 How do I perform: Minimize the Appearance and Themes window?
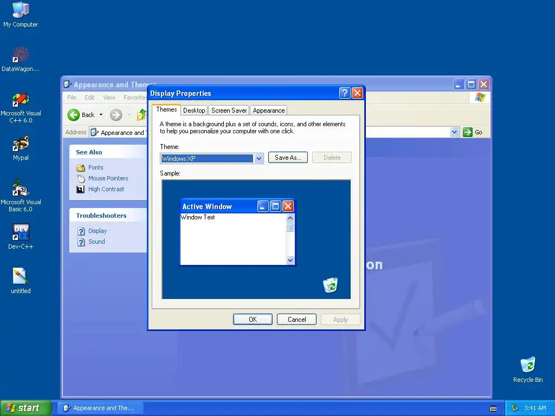pos(459,84)
